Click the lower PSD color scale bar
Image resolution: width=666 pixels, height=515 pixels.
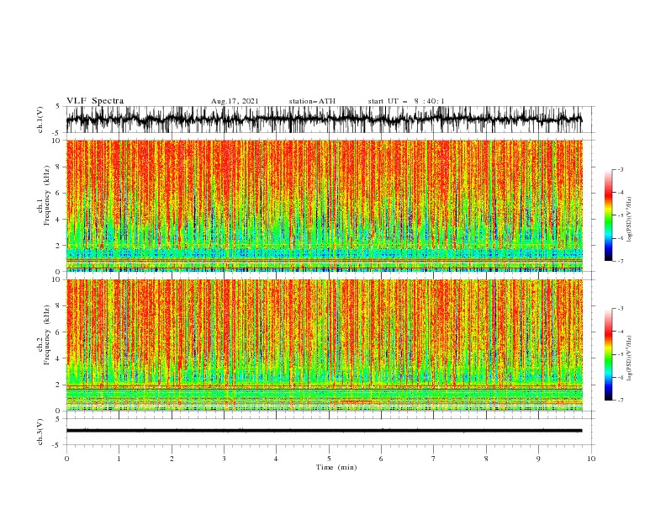coord(608,354)
